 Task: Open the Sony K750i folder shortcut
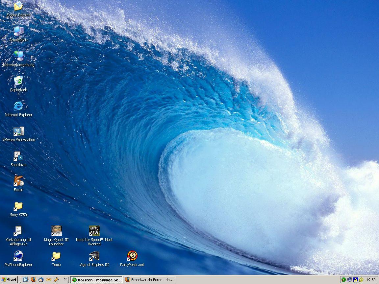[18, 206]
